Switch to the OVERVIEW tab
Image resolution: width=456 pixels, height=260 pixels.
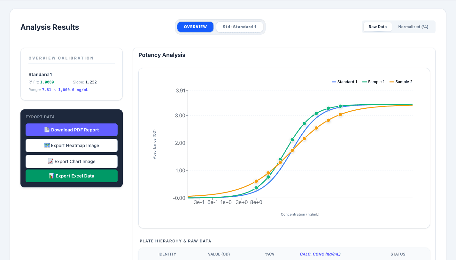coord(195,27)
